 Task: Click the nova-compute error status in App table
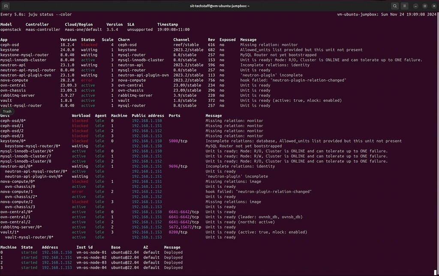pyautogui.click(x=87, y=80)
